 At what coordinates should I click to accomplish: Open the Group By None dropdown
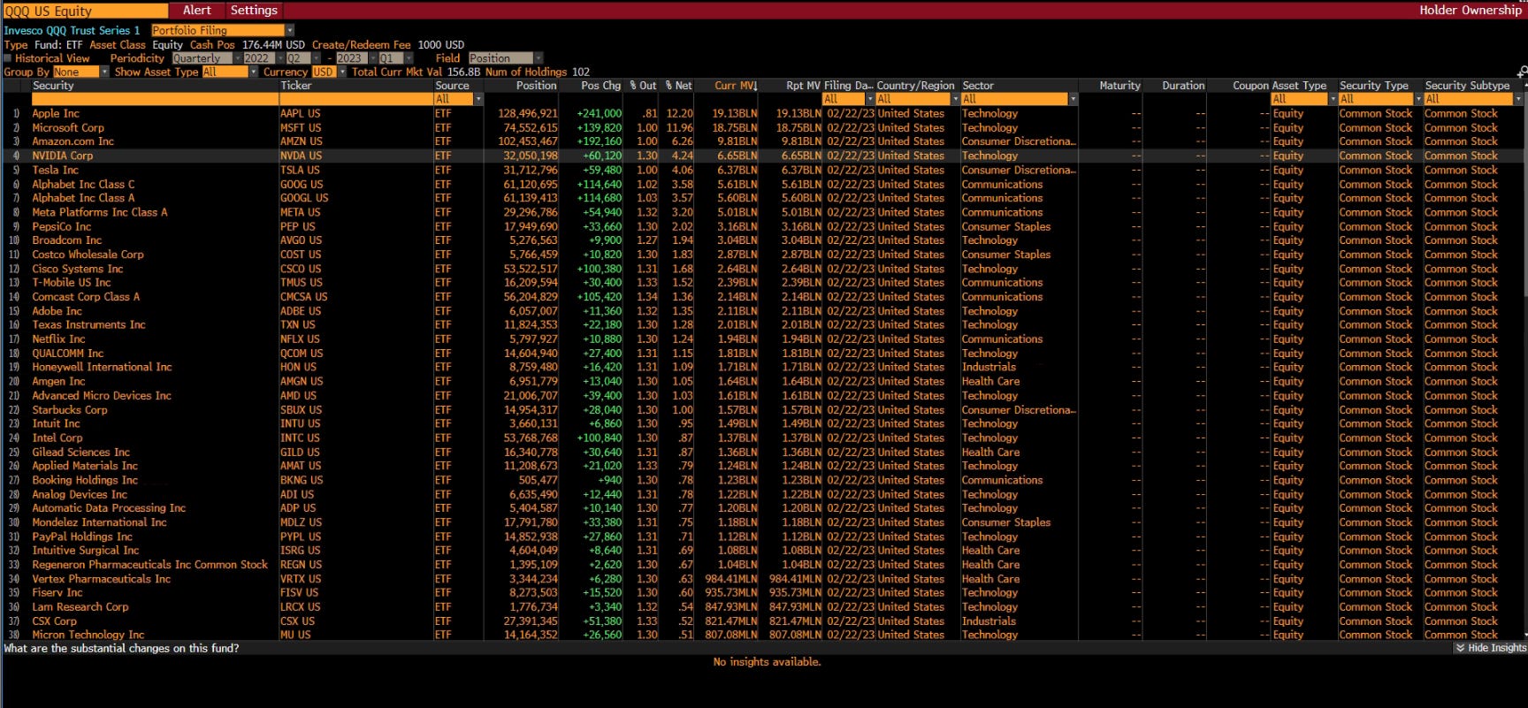pyautogui.click(x=80, y=72)
